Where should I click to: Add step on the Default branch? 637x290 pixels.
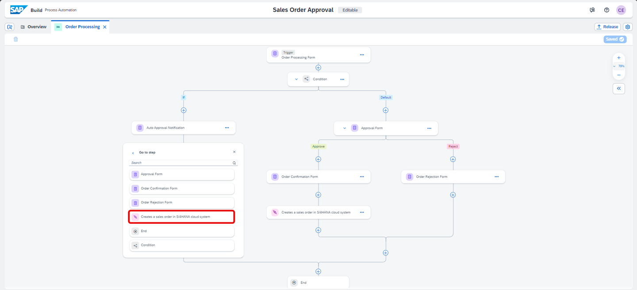[x=385, y=110]
